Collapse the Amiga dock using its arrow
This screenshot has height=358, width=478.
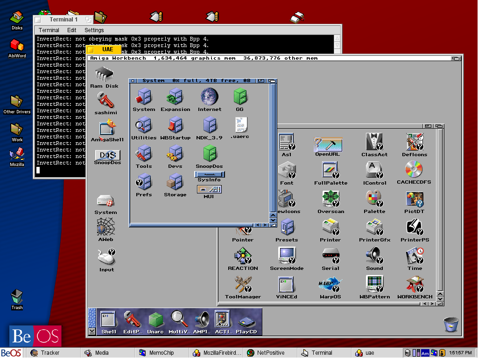[x=92, y=331]
